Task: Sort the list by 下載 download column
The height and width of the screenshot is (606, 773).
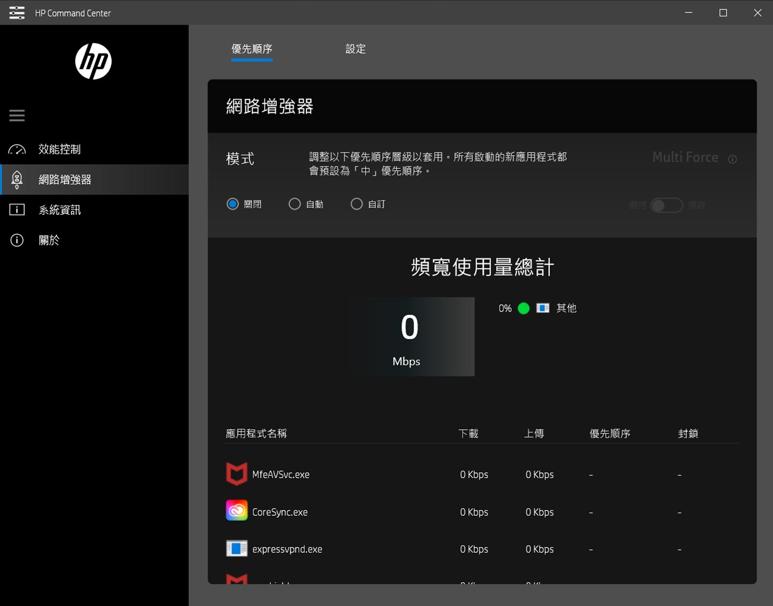Action: pos(469,433)
